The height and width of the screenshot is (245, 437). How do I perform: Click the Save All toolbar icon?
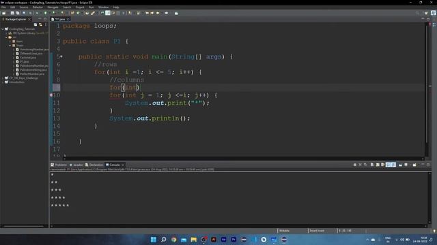click(18, 13)
